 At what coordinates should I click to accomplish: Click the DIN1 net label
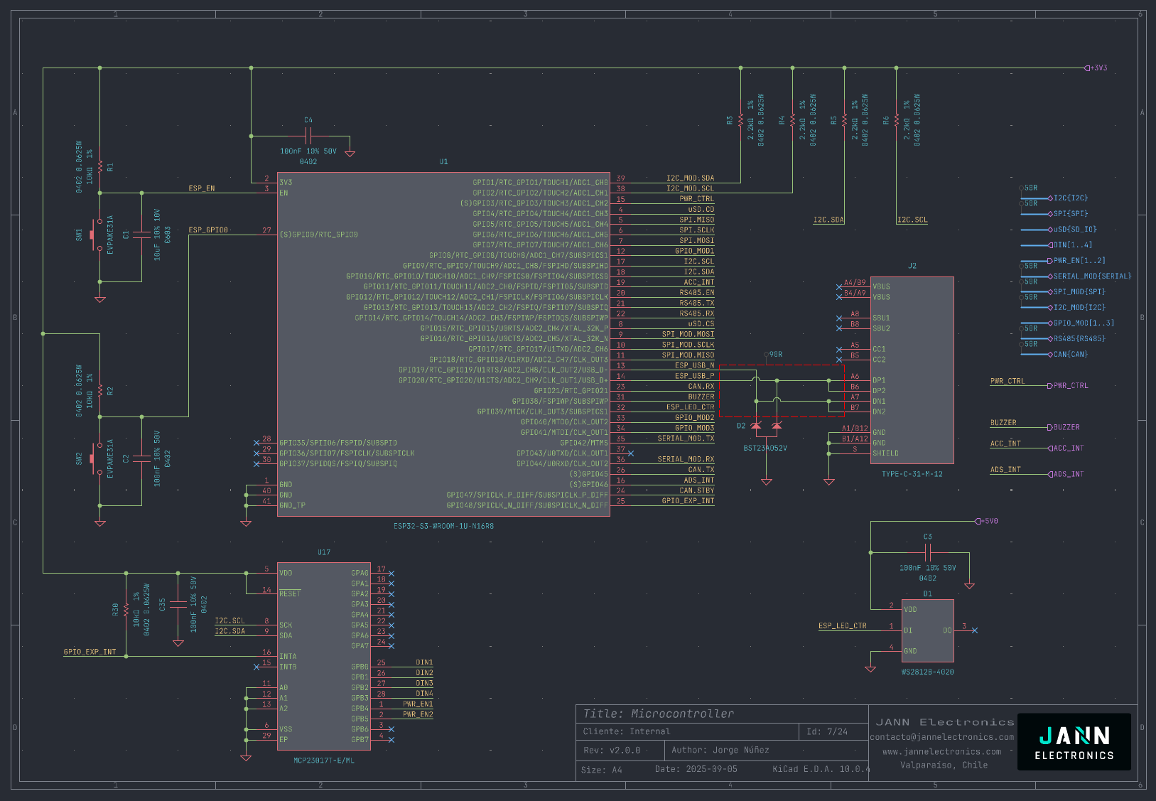(424, 662)
